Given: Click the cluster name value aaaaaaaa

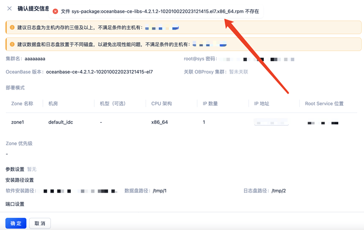Looking at the screenshot, I should coord(35,59).
